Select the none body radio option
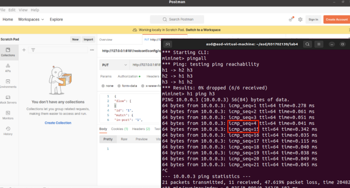This screenshot has width=350, height=188. tap(107, 86)
